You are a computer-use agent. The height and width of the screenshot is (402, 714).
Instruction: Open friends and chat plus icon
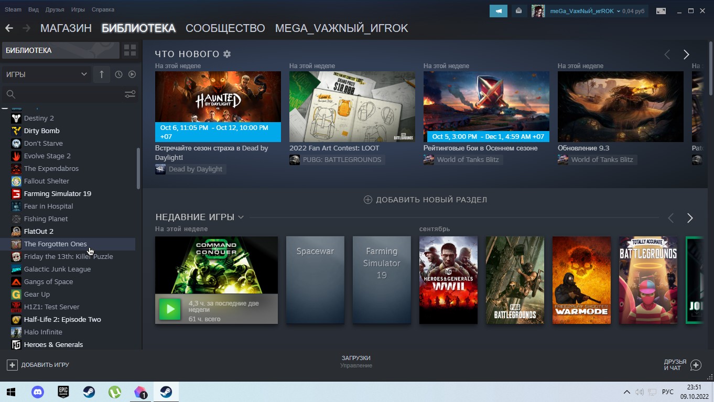pos(696,365)
